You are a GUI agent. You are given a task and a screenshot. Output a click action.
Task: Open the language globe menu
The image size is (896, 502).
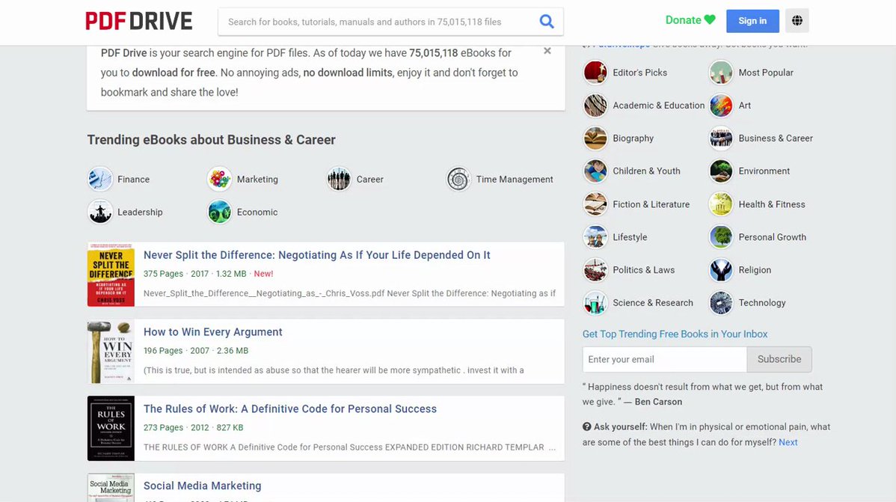pyautogui.click(x=797, y=21)
